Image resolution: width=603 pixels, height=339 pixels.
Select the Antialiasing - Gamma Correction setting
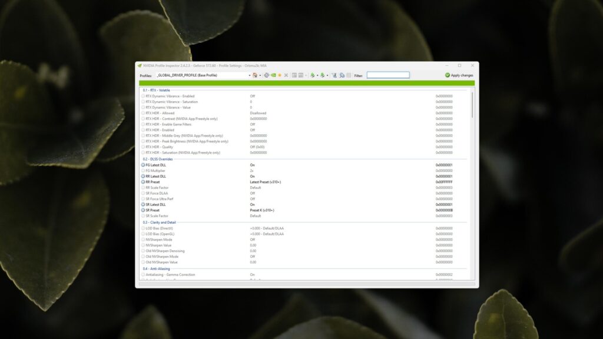point(170,275)
